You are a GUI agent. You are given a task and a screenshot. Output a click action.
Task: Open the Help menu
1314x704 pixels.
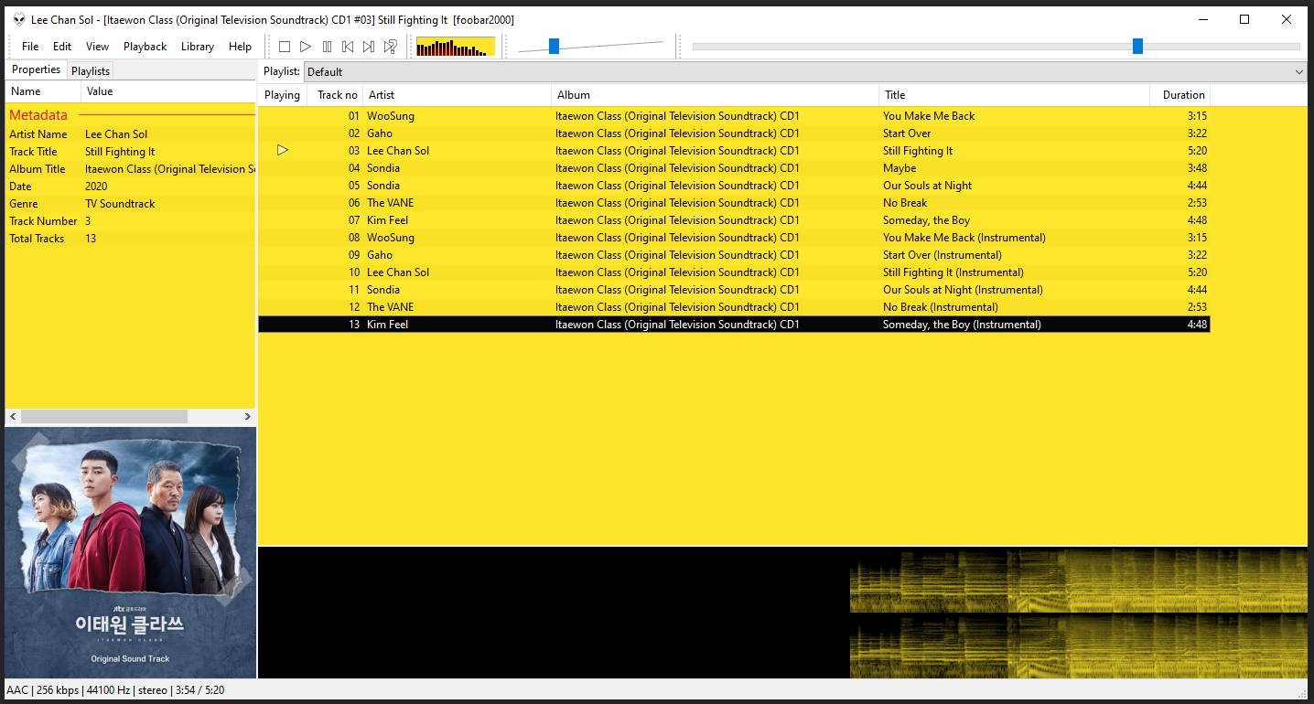point(240,47)
